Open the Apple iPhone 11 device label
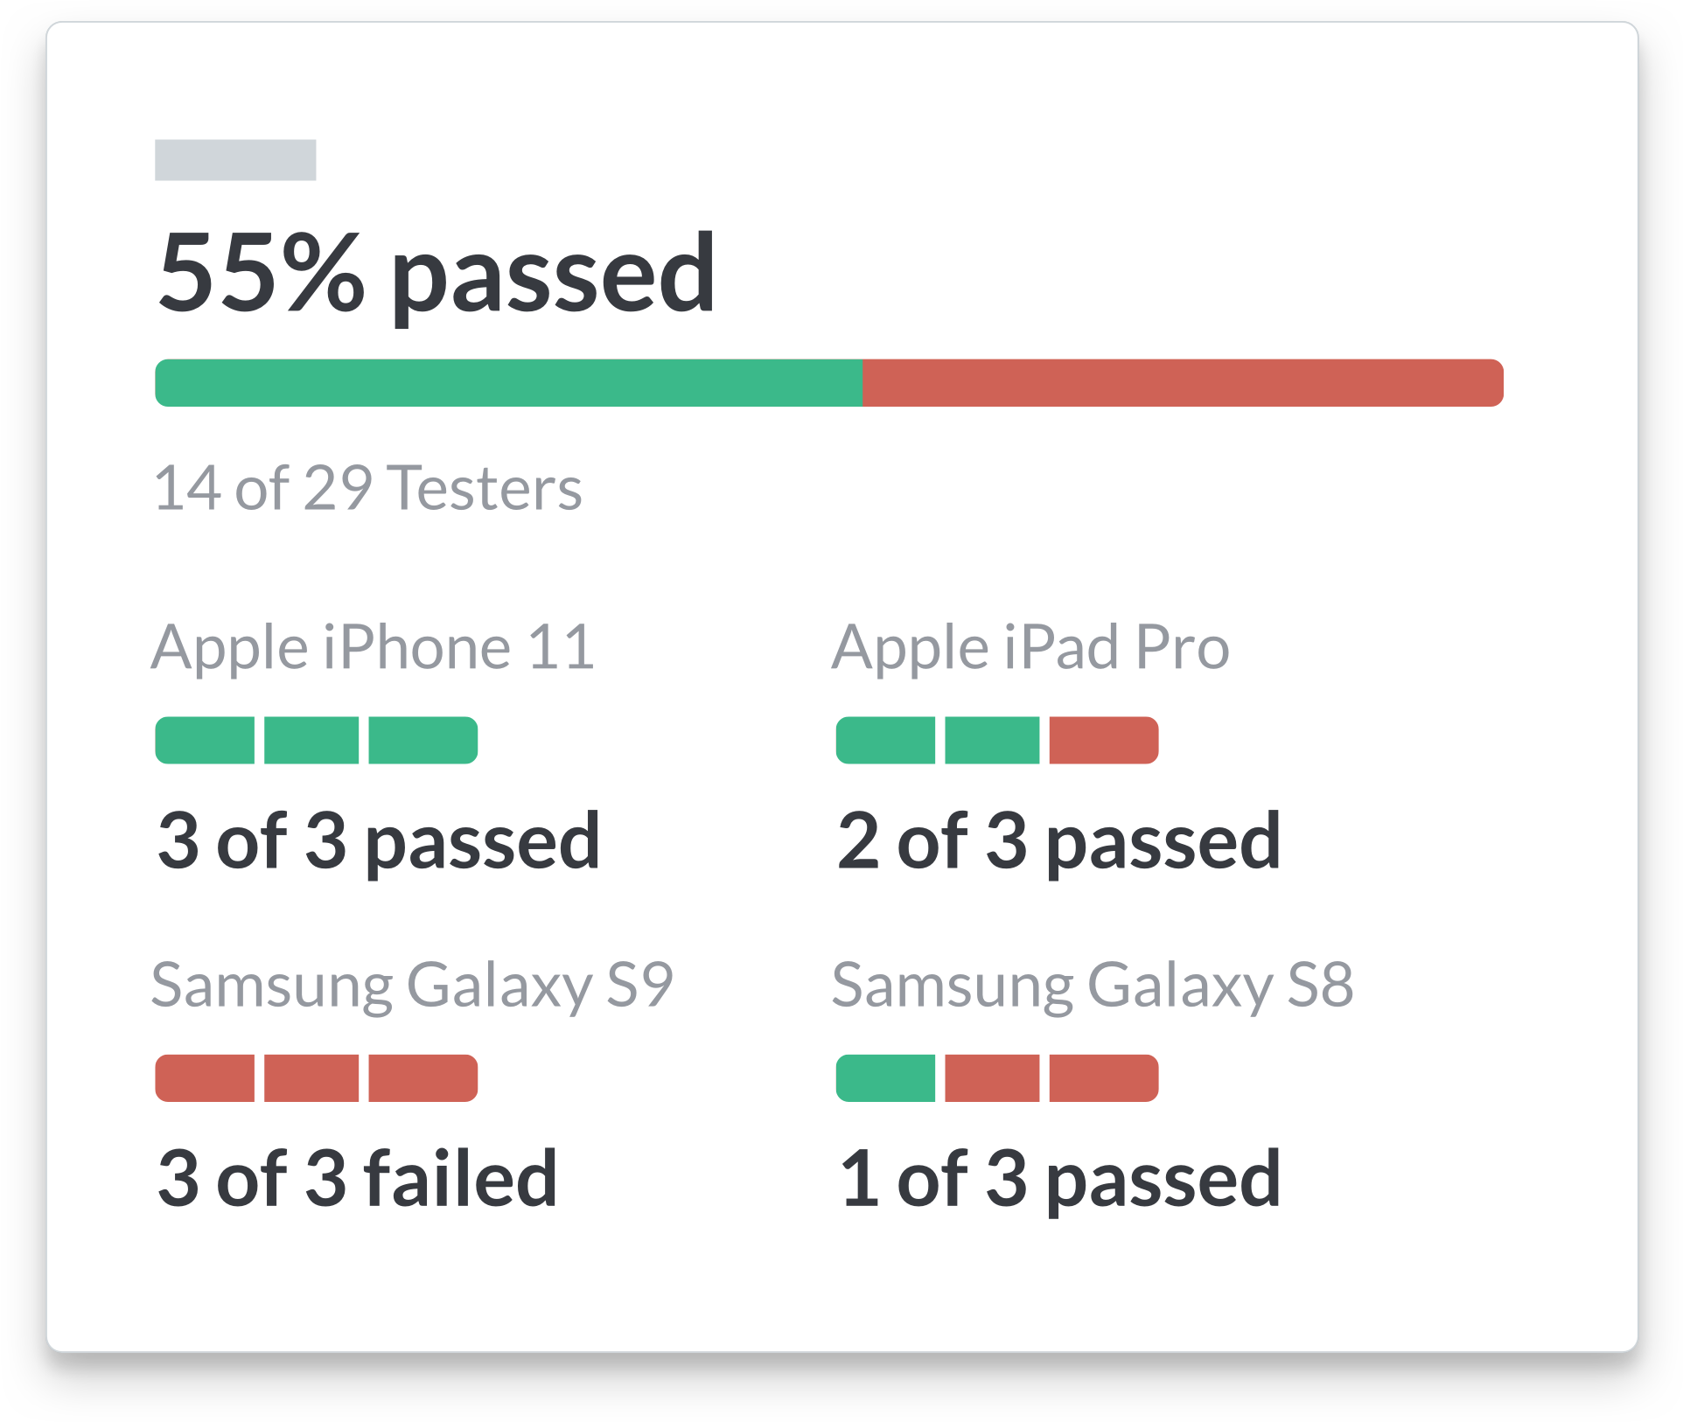The height and width of the screenshot is (1422, 1683). [x=374, y=648]
